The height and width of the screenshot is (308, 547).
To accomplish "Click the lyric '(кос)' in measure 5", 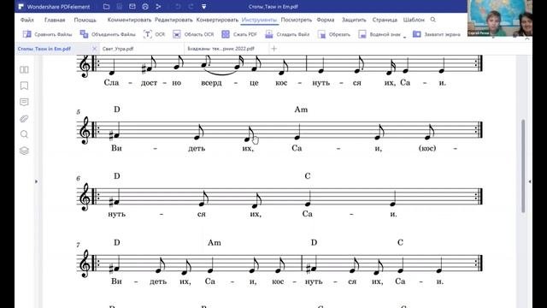I will tap(427, 148).
